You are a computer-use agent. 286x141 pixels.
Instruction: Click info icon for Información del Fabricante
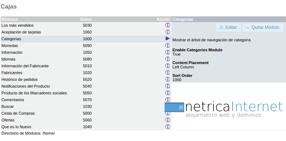[x=167, y=66]
